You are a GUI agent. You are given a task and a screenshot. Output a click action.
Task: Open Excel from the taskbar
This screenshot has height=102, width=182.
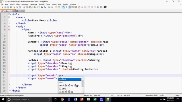coord(95,99)
